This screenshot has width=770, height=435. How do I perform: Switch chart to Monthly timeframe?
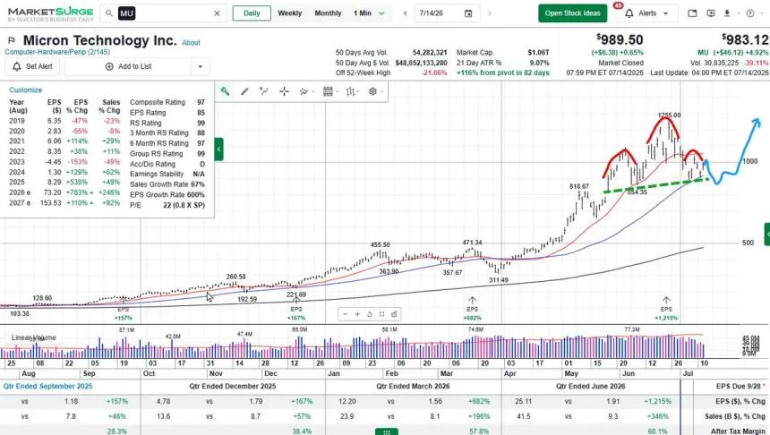[328, 13]
